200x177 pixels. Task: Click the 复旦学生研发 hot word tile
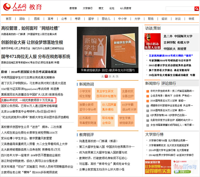pos(106,94)
